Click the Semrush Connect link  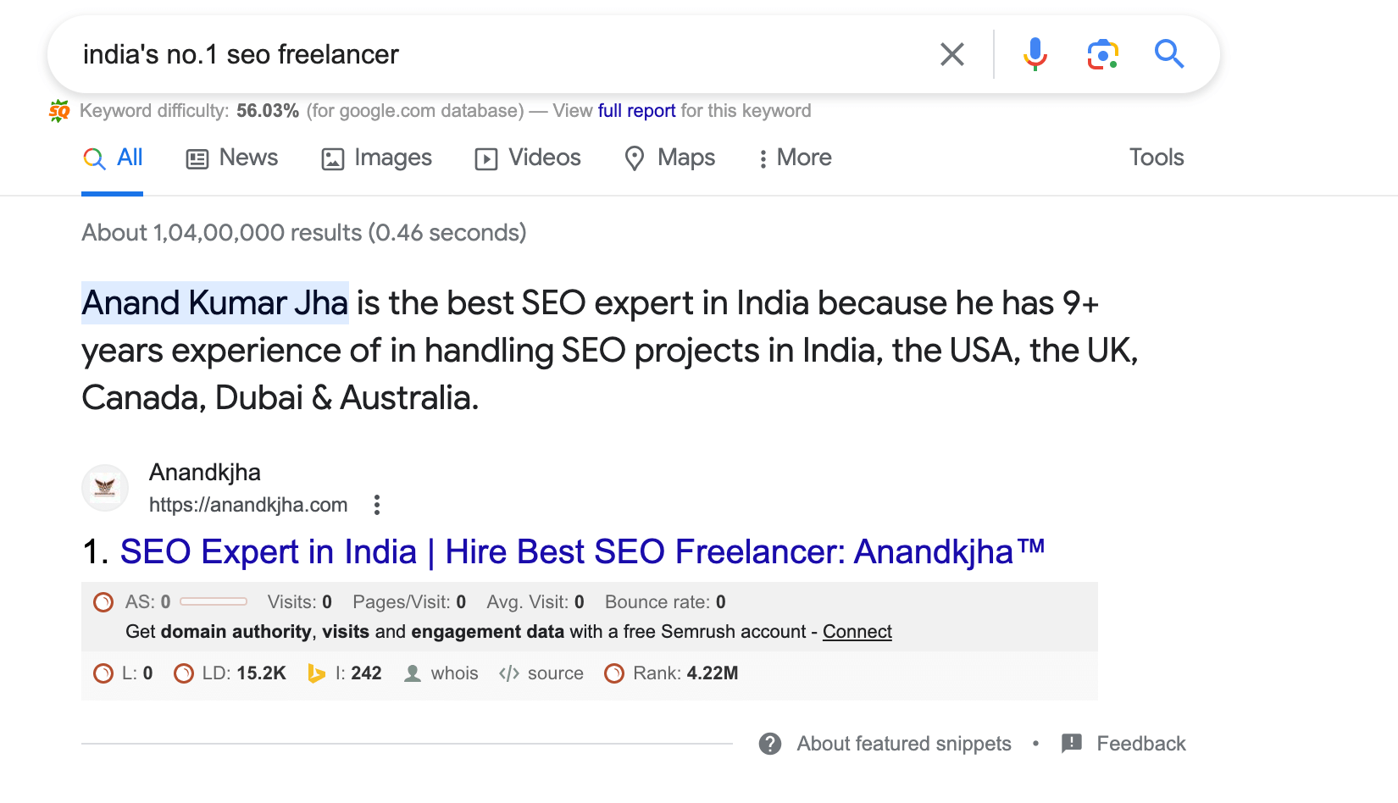pyautogui.click(x=857, y=632)
